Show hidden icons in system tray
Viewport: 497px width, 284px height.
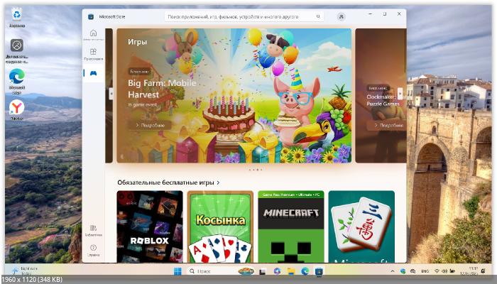(393, 271)
